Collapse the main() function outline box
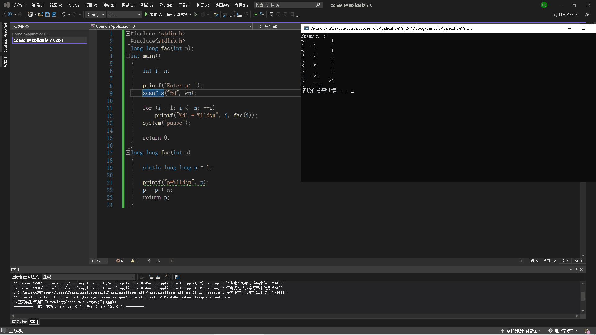The image size is (596, 335). (x=128, y=56)
